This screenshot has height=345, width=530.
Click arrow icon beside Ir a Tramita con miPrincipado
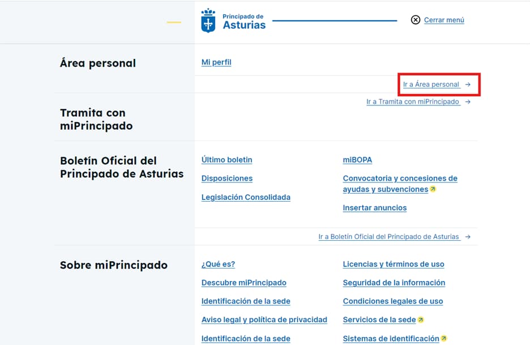pyautogui.click(x=468, y=102)
